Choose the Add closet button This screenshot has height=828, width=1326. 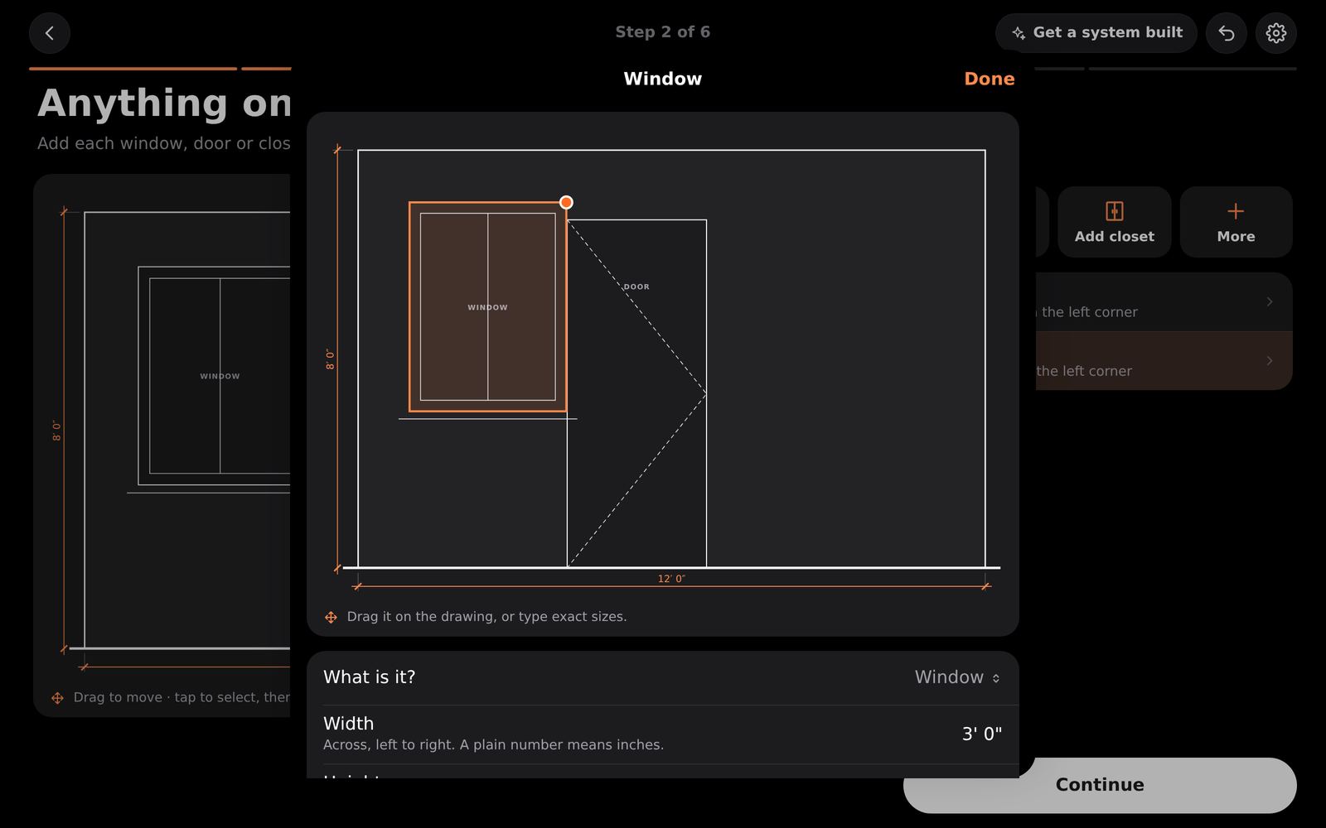pyautogui.click(x=1115, y=222)
